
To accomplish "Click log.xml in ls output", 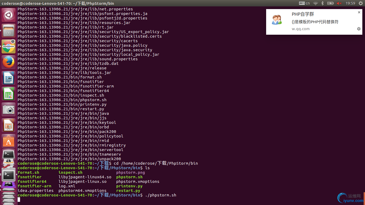I will 67,186.
